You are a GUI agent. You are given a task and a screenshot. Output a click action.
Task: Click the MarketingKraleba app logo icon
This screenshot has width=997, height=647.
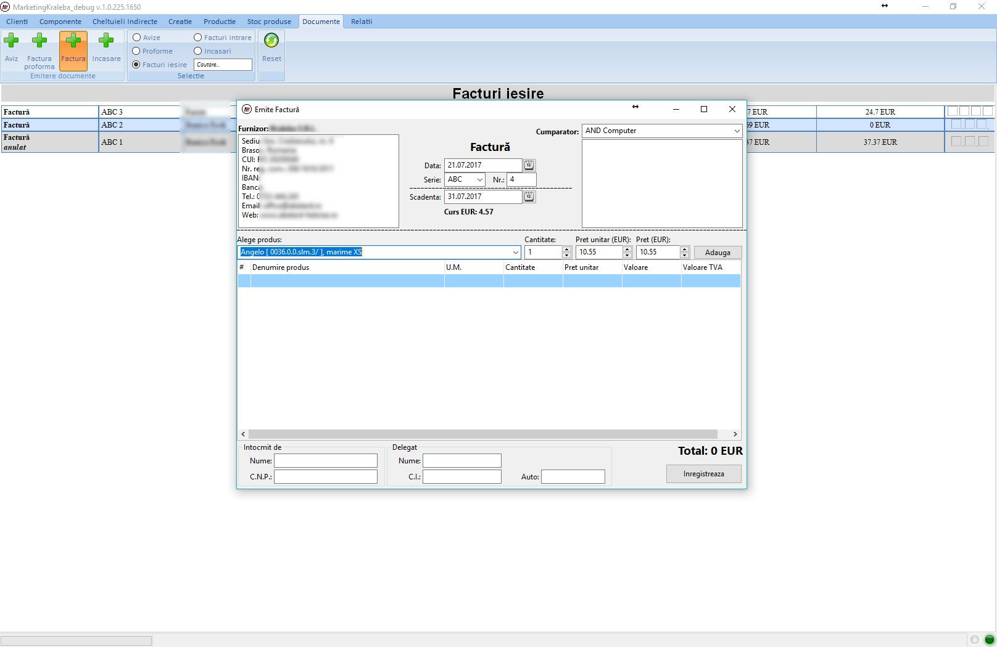point(5,7)
